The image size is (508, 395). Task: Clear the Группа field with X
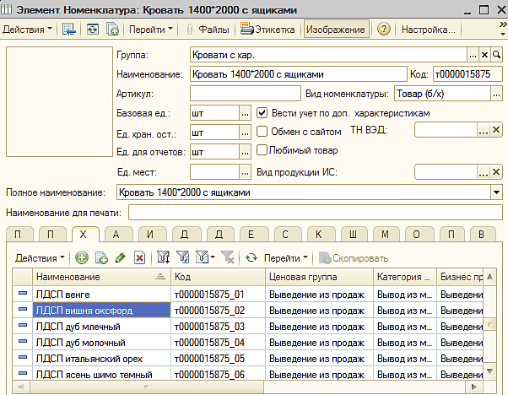[484, 55]
